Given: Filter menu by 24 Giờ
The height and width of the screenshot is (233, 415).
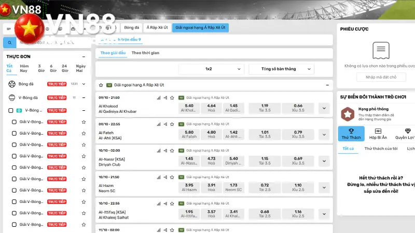Looking at the screenshot, I should tap(65, 68).
